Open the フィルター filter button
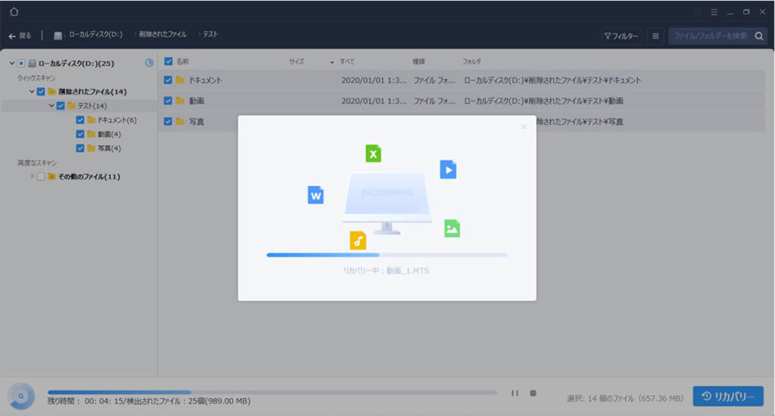 pos(621,36)
